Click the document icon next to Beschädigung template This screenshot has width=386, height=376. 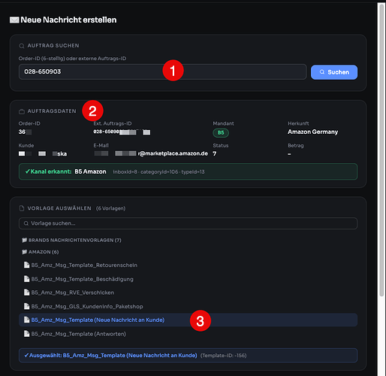[26, 279]
